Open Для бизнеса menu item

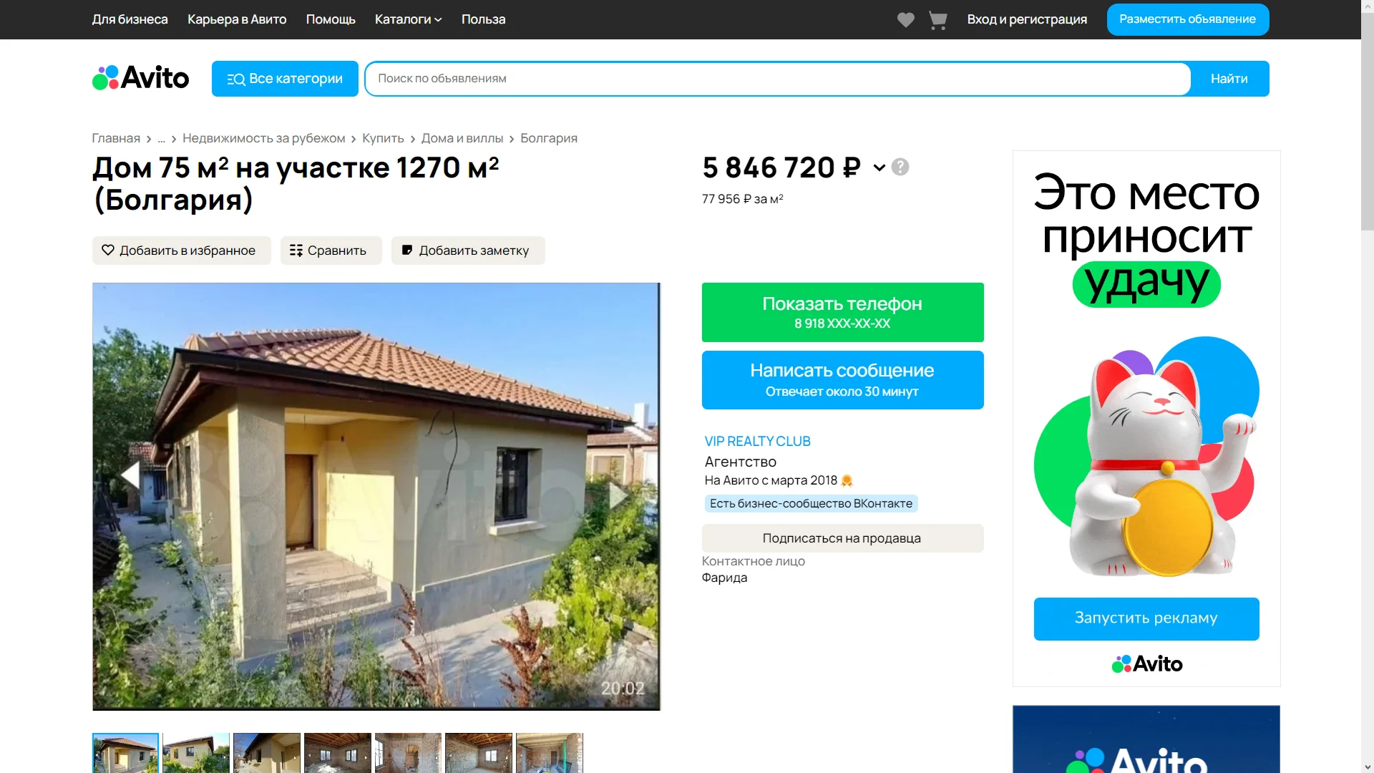click(130, 19)
